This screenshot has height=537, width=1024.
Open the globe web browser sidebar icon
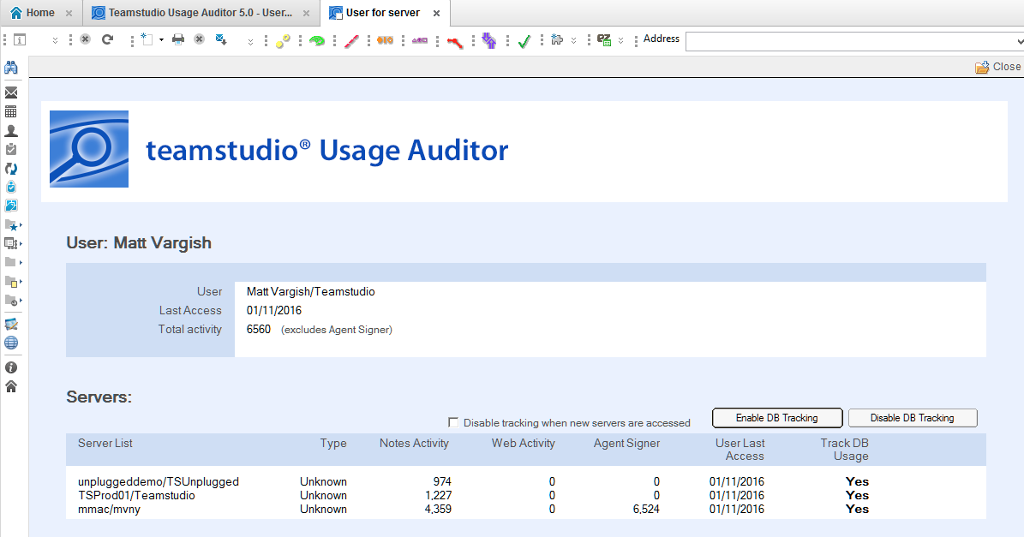click(11, 343)
